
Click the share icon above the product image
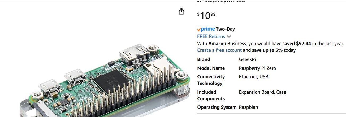pyautogui.click(x=181, y=11)
